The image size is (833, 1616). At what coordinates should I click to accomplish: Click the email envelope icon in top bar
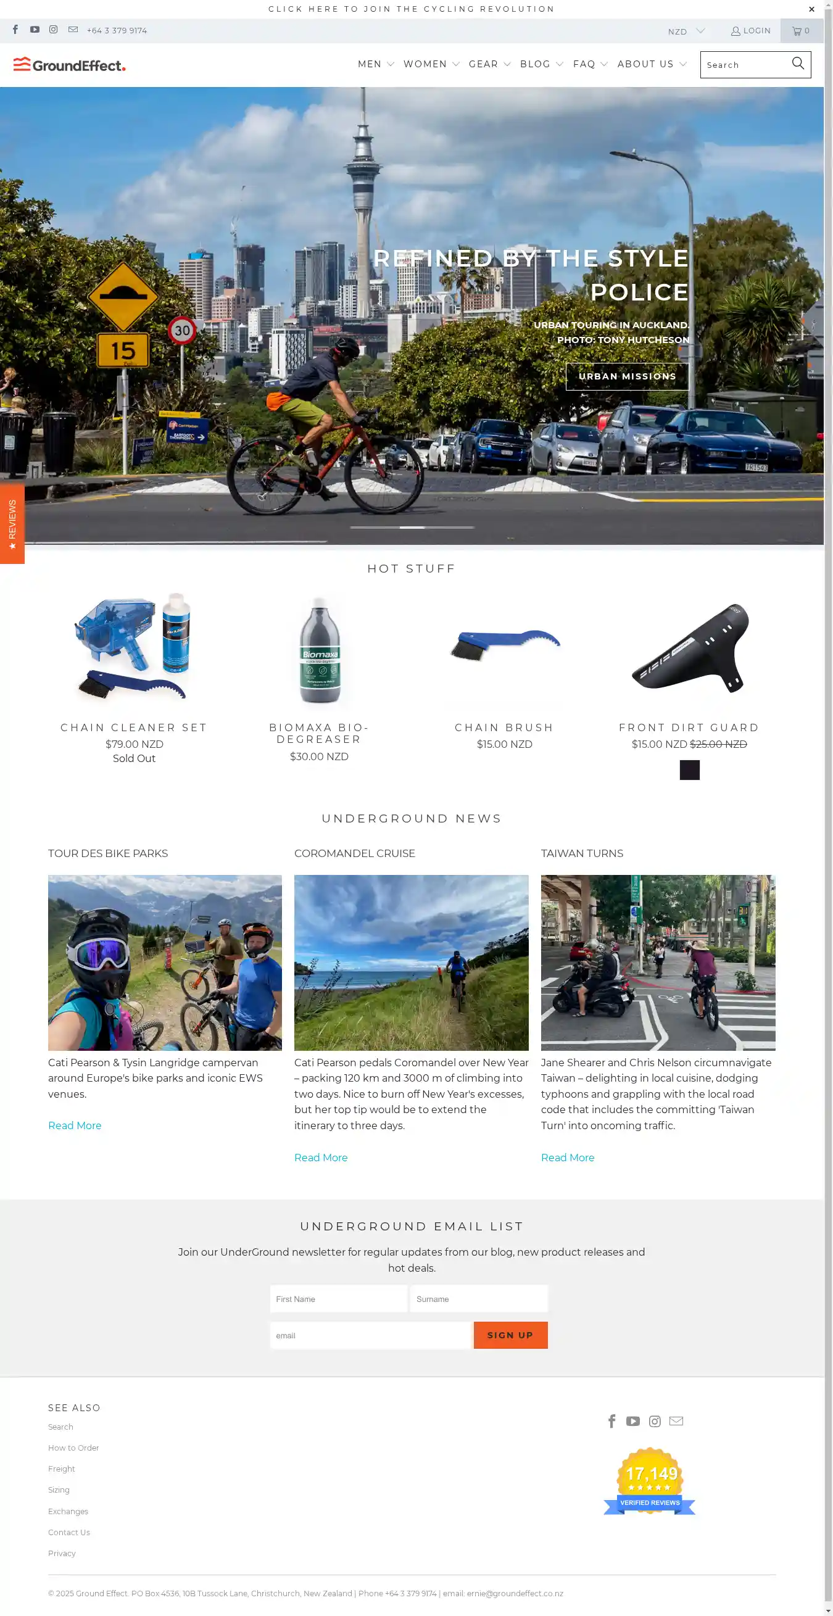pyautogui.click(x=73, y=30)
